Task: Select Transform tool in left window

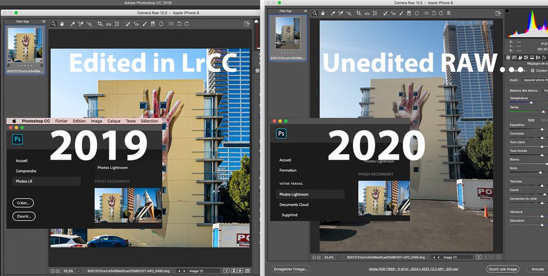Action: (x=117, y=24)
